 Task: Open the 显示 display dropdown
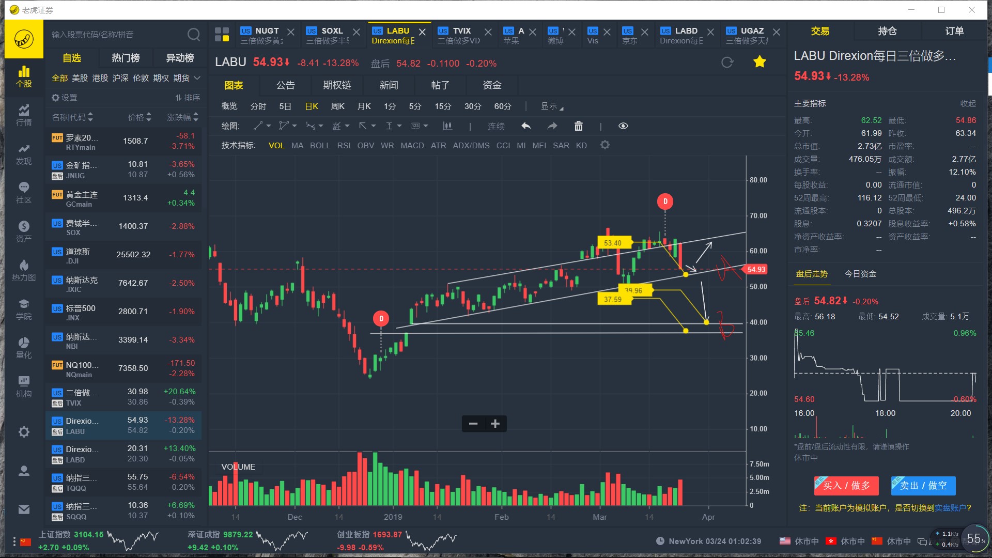tap(552, 106)
